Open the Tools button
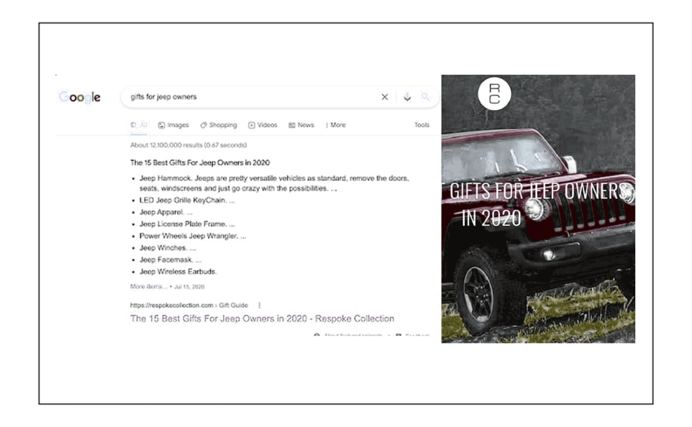Screen dimensions: 692x427 tap(422, 125)
